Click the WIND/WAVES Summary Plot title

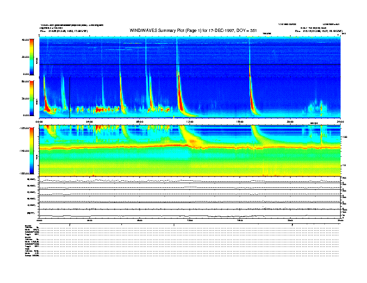click(193, 31)
